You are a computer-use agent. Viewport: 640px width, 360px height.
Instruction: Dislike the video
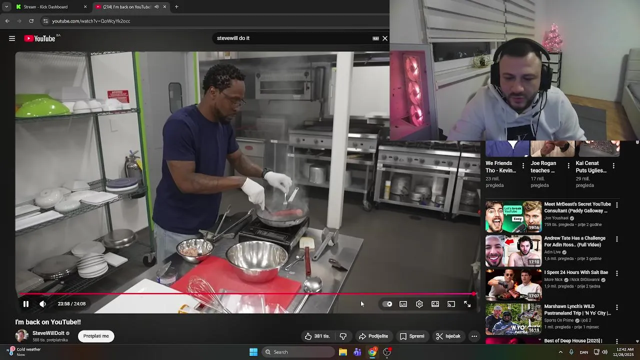(x=343, y=336)
